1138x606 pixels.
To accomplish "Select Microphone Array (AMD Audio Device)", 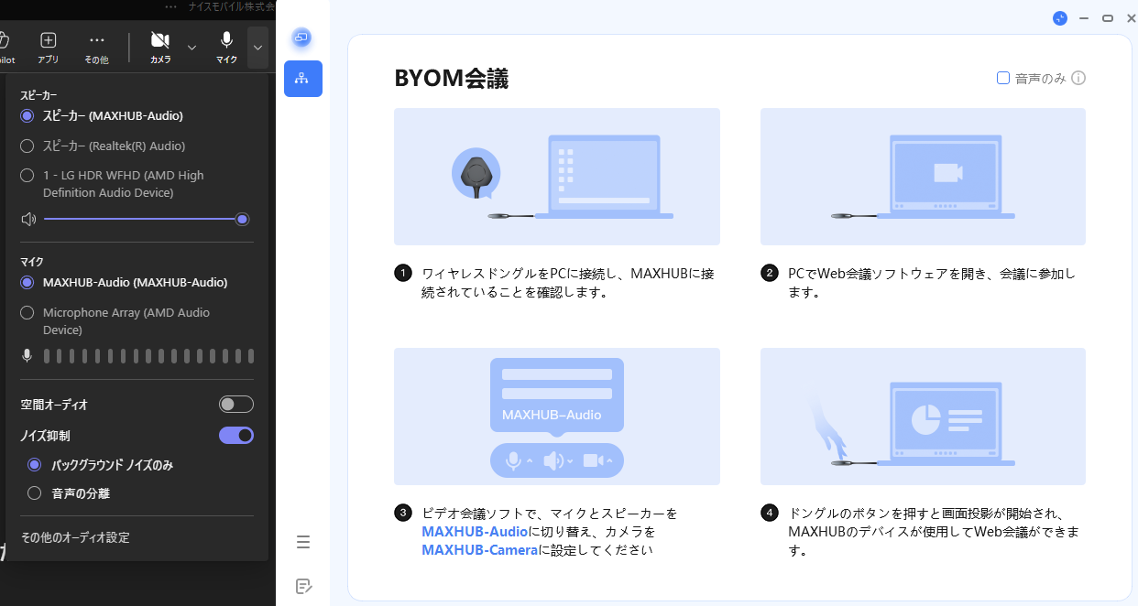I will 115,321.
